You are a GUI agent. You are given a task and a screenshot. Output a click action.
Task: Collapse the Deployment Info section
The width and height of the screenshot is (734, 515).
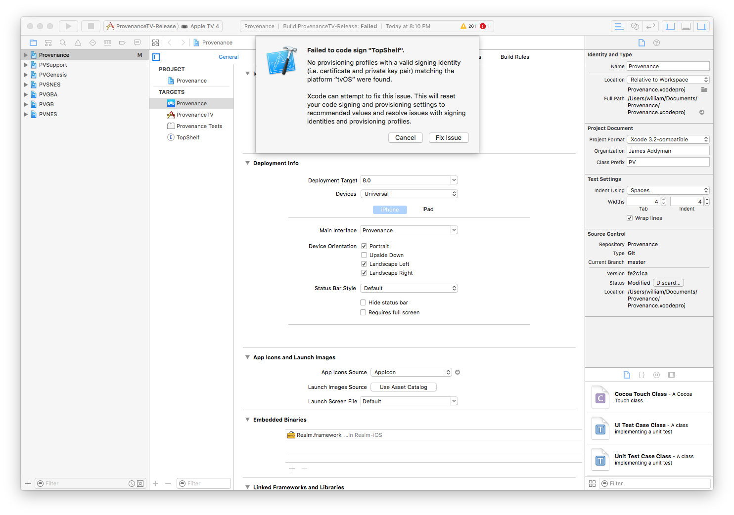coord(247,163)
